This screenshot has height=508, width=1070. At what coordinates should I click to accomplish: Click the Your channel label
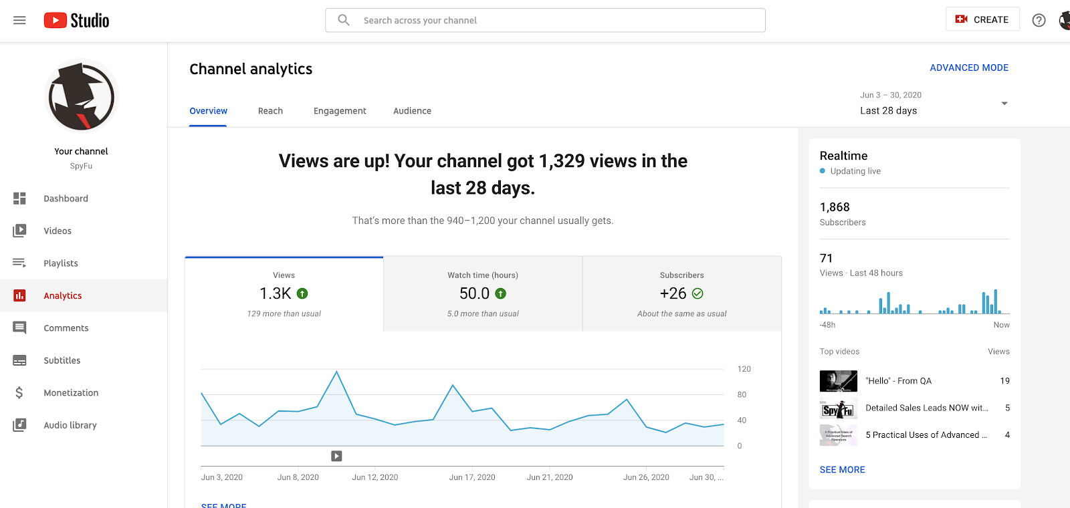[x=81, y=152]
